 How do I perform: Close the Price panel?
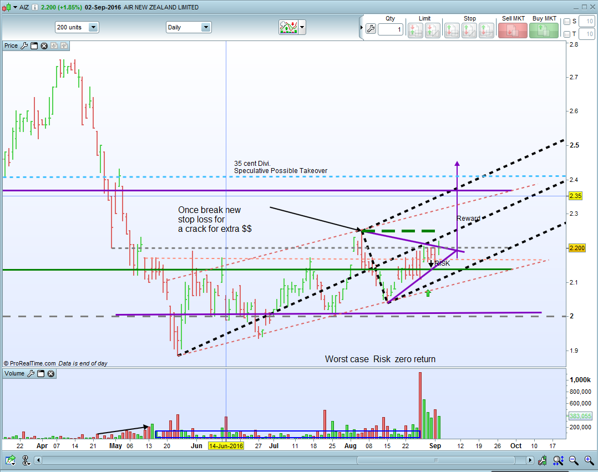tap(44, 45)
